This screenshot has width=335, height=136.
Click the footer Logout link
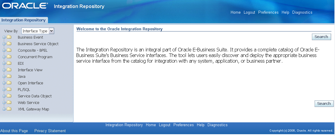[x=165, y=125]
